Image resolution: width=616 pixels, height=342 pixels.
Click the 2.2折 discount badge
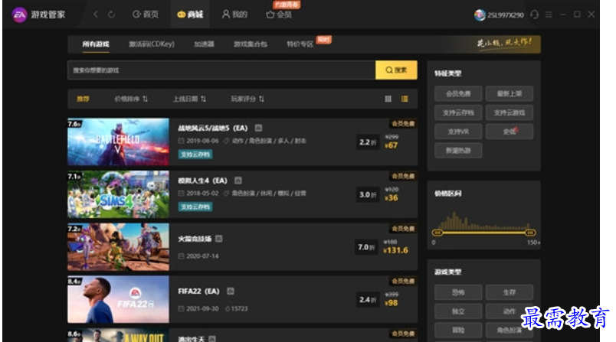(367, 142)
